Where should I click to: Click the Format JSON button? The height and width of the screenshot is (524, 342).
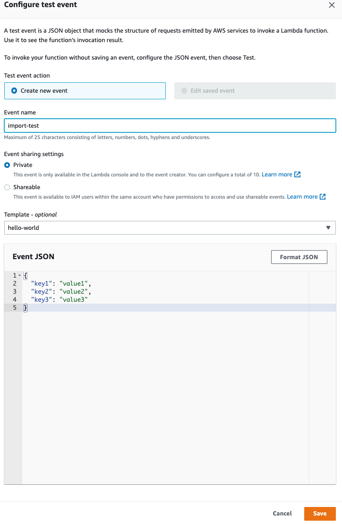tap(299, 257)
